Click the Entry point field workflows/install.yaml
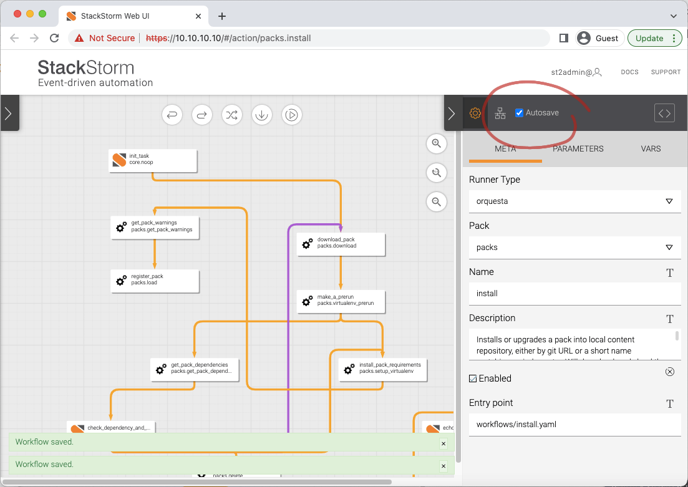The height and width of the screenshot is (487, 688). click(575, 425)
